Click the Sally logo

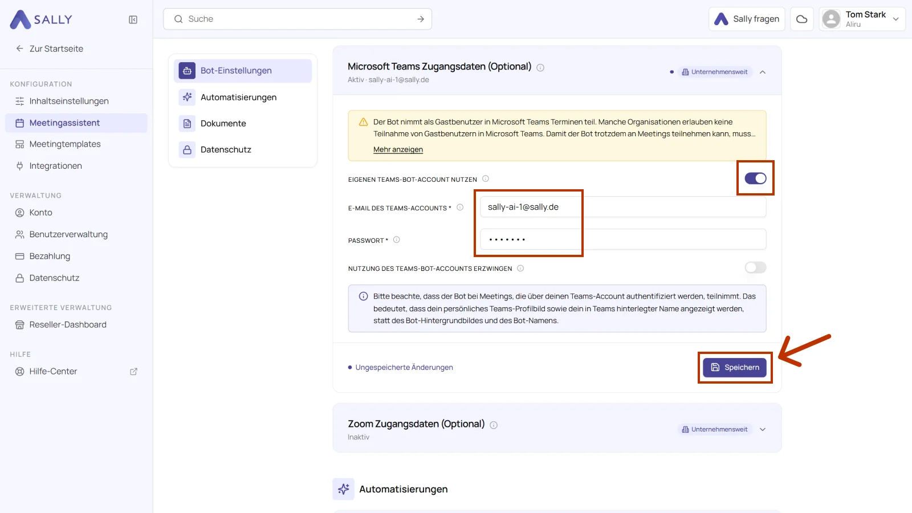(41, 19)
